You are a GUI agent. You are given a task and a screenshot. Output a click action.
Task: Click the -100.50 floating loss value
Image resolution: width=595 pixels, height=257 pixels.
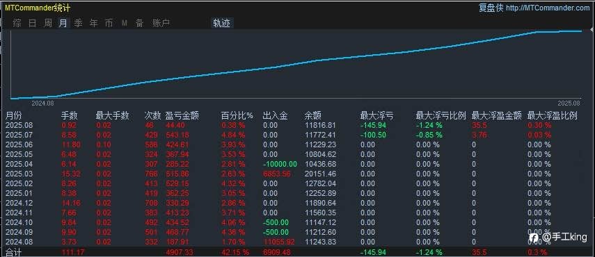(373, 135)
